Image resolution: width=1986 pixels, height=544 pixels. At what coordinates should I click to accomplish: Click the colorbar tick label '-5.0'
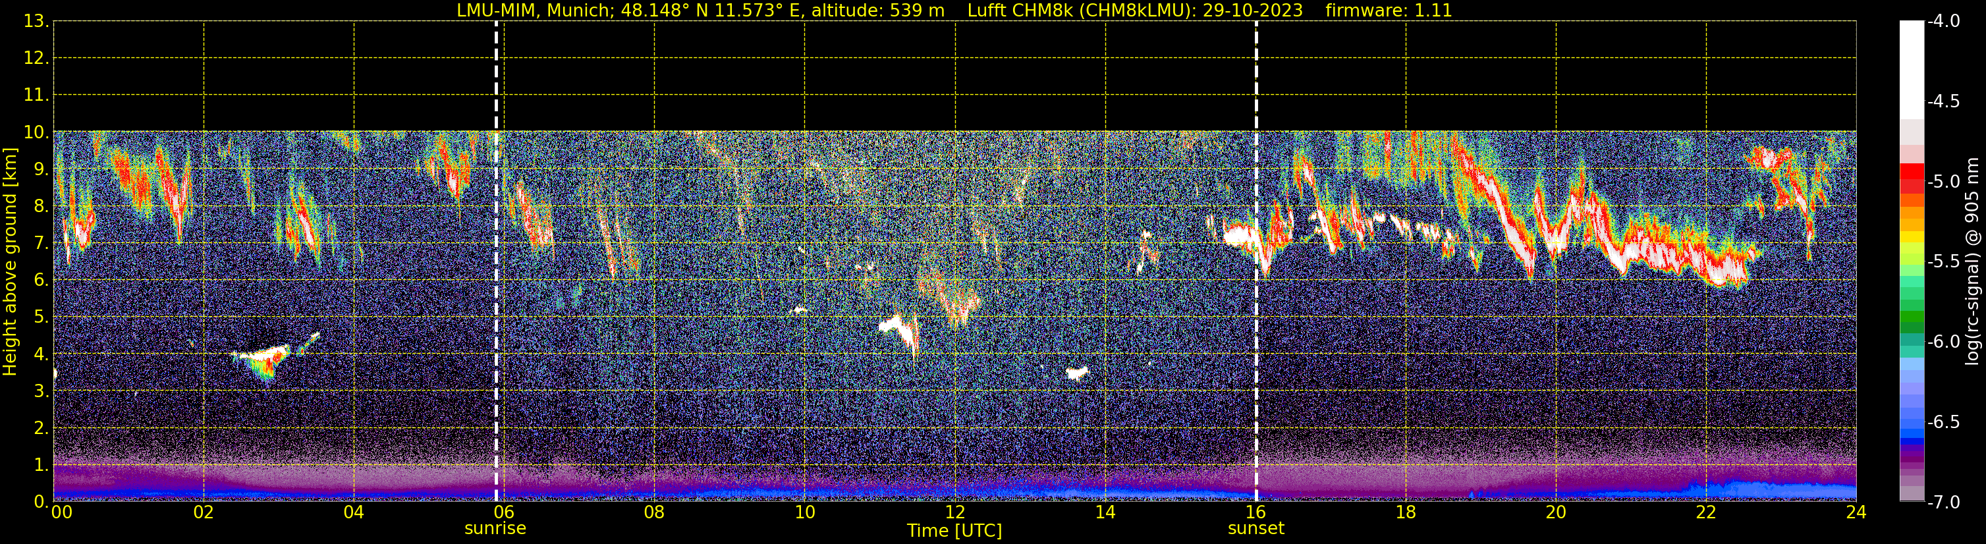tap(1944, 182)
